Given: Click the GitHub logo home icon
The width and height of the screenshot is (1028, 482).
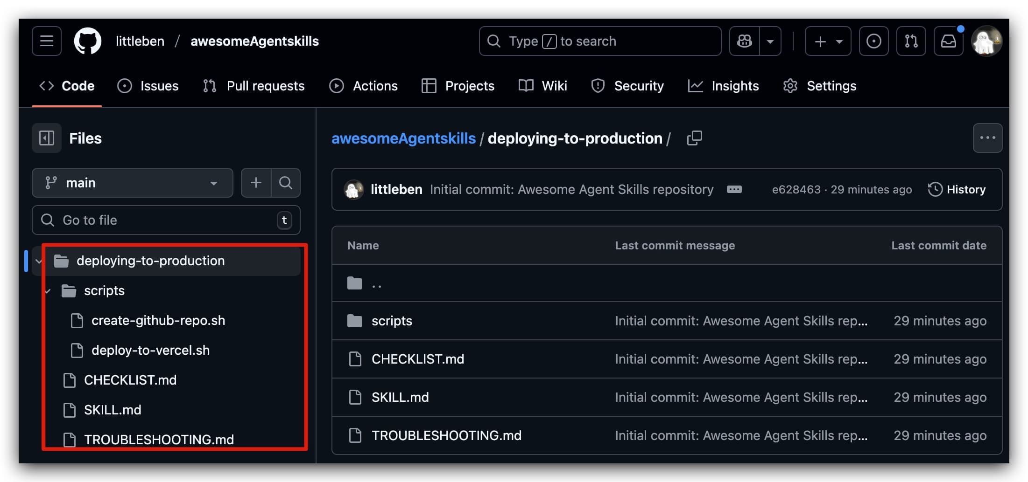Looking at the screenshot, I should point(88,41).
